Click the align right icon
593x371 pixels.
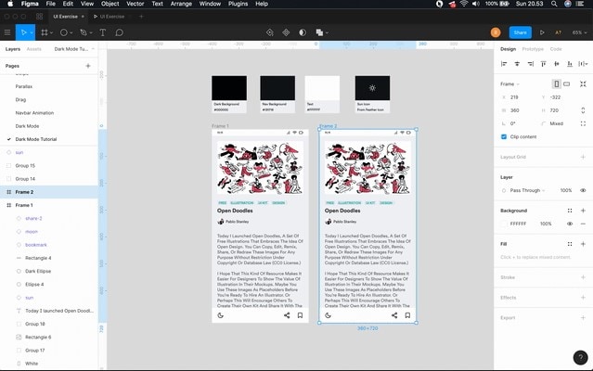[530, 64]
